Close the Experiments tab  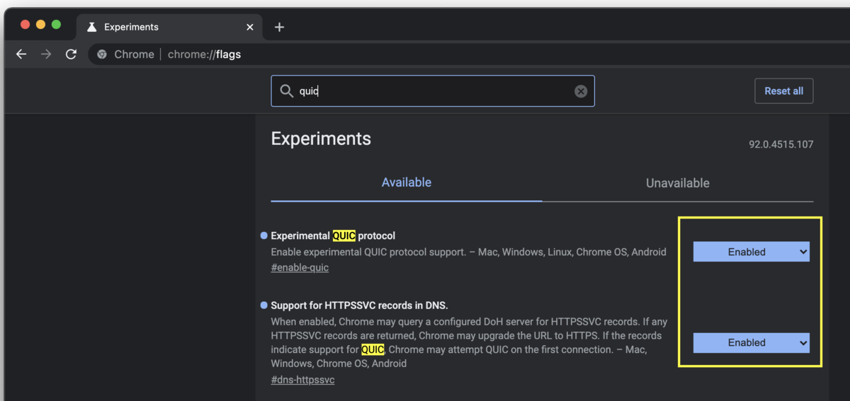click(250, 27)
